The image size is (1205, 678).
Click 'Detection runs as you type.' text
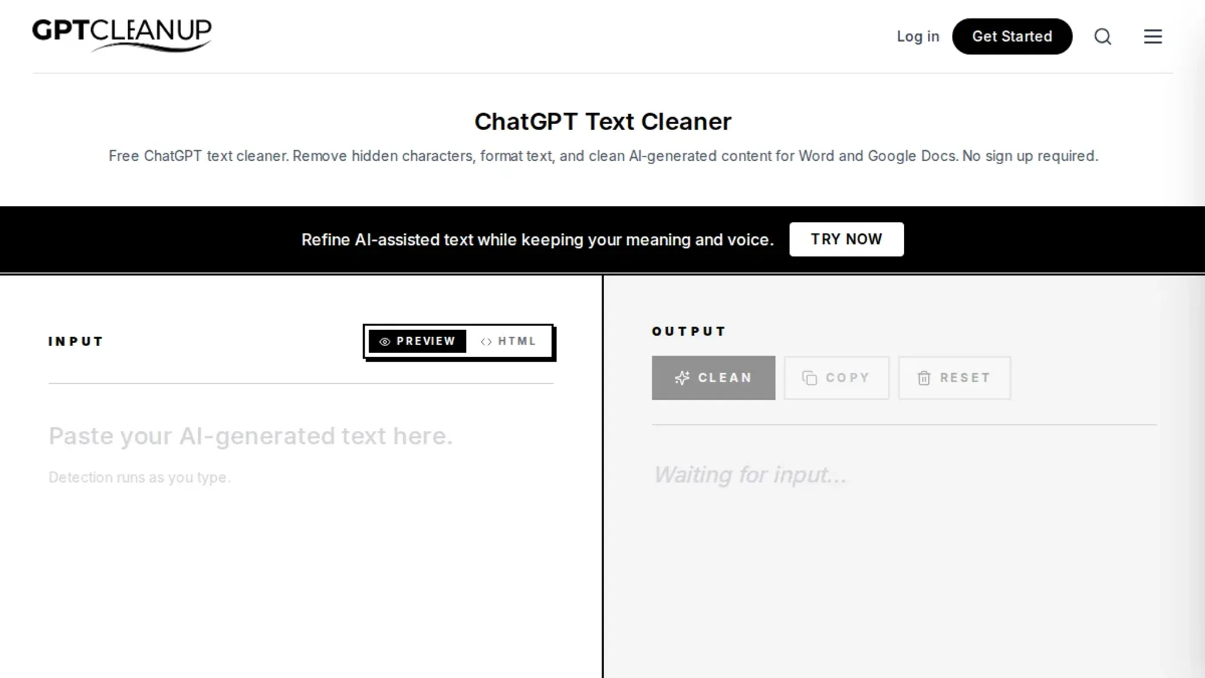[139, 477]
